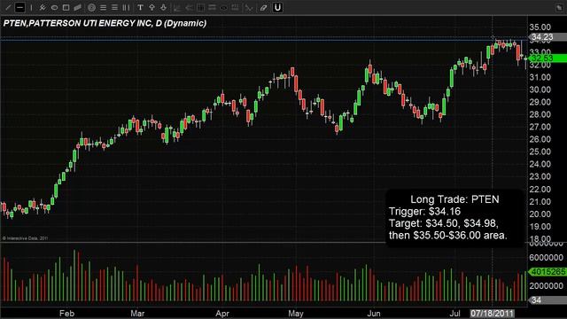Select the pitchfork or fan lines tool
The height and width of the screenshot is (319, 567).
pyautogui.click(x=43, y=7)
